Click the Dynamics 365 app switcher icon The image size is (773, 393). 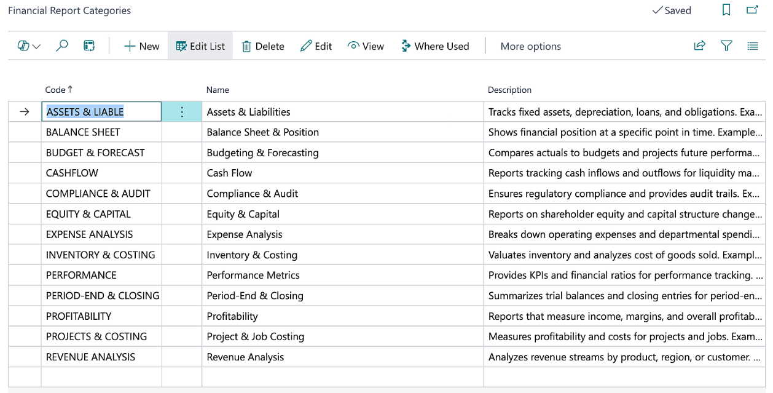(23, 46)
